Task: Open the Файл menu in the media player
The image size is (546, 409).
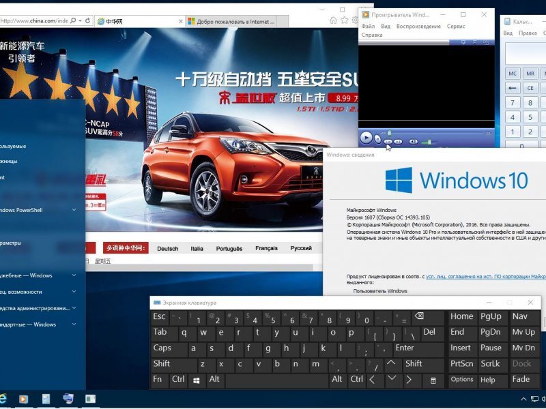Action: [368, 26]
